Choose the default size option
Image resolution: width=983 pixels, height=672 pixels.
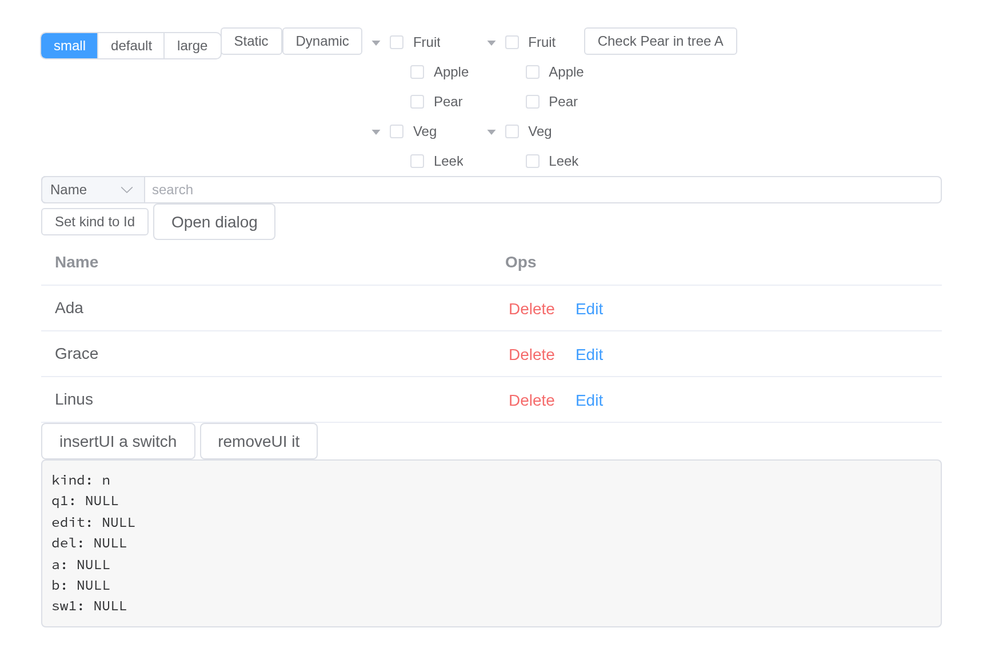tap(131, 46)
